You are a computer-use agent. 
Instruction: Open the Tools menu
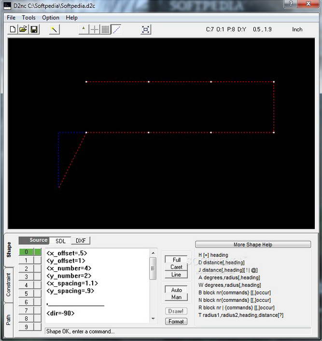28,17
